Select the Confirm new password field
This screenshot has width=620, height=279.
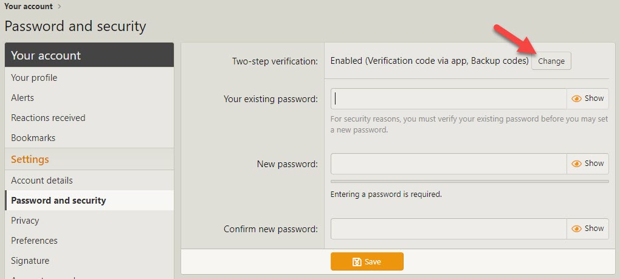tap(449, 229)
